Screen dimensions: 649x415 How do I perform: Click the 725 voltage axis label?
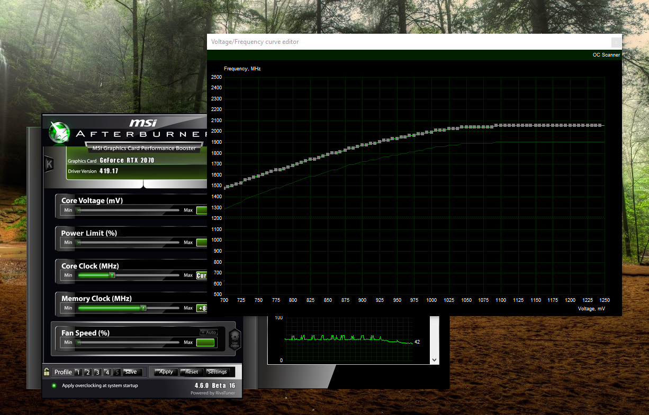pyautogui.click(x=241, y=300)
